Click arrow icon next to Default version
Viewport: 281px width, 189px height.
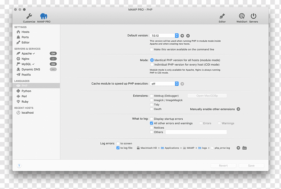pyautogui.click(x=182, y=36)
